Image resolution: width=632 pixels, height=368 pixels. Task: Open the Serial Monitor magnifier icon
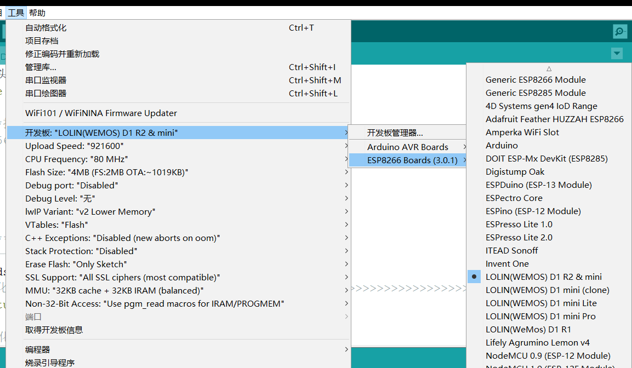click(x=619, y=31)
